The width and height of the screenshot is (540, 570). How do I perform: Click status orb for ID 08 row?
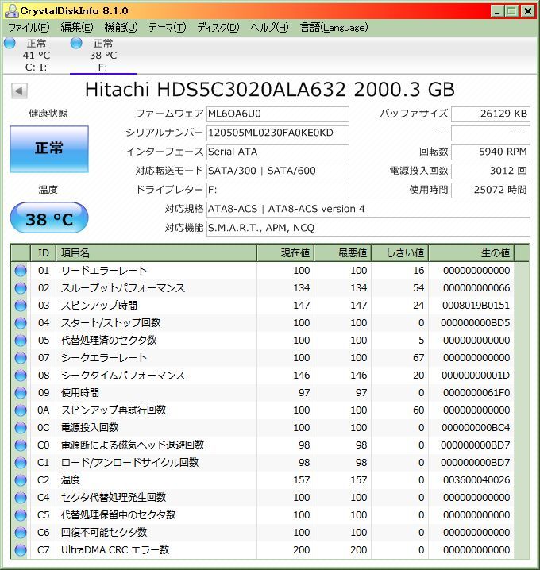(x=21, y=376)
